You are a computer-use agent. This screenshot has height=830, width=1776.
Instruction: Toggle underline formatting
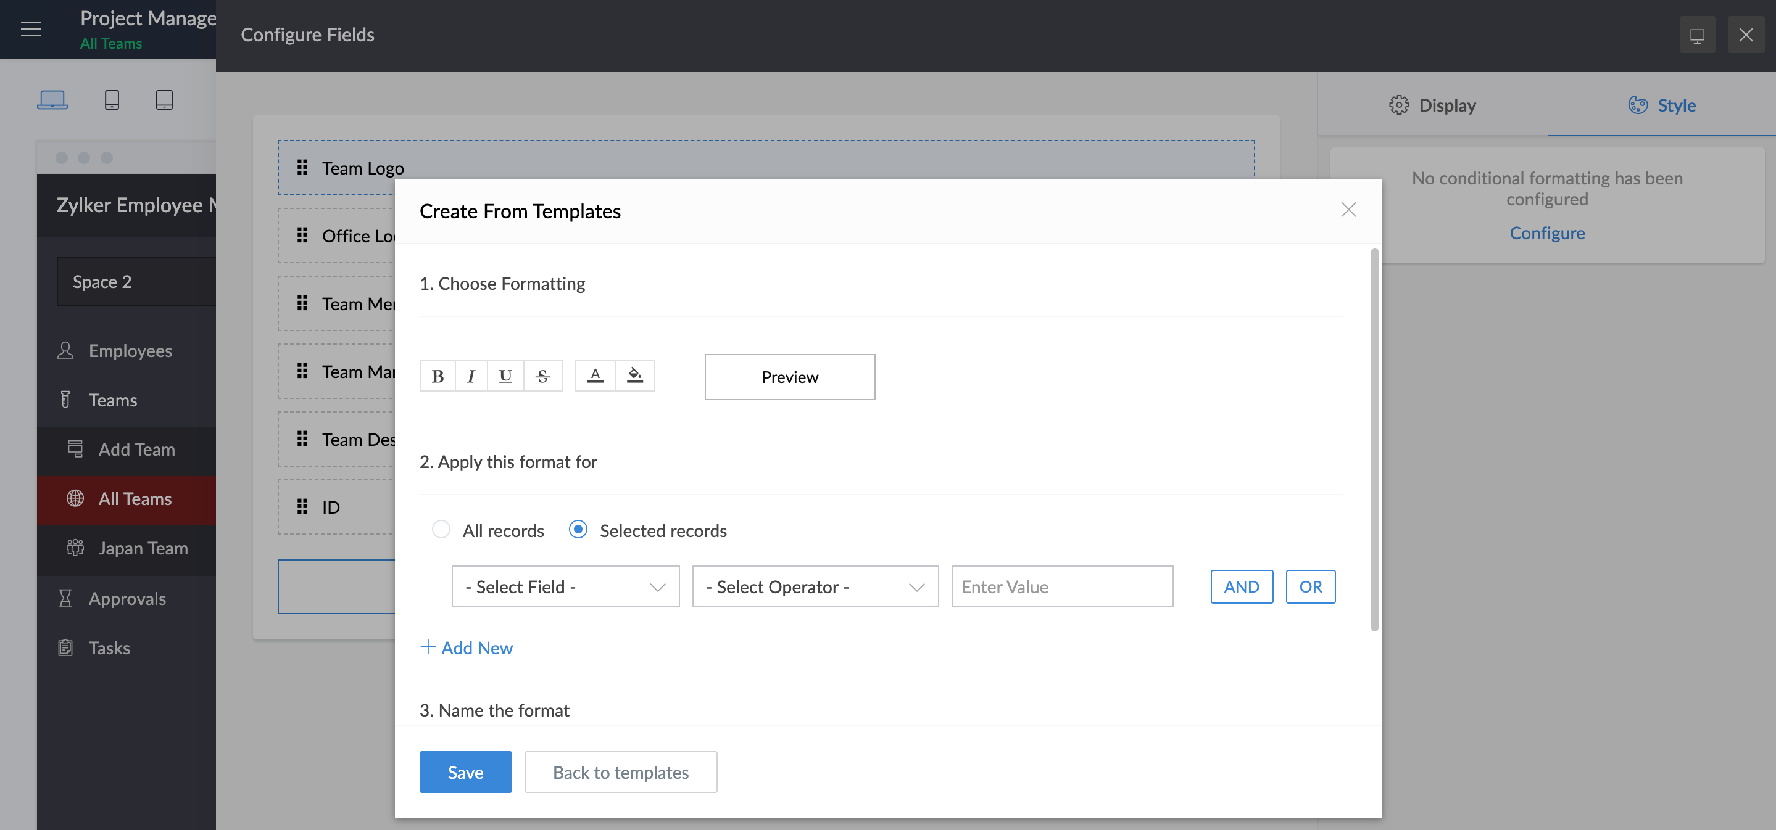tap(505, 376)
